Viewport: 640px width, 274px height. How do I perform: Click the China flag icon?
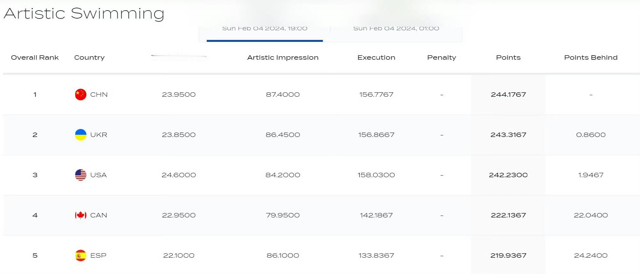(81, 95)
